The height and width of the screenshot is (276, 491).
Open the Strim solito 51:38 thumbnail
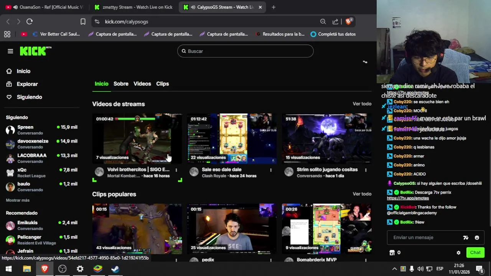tap(326, 138)
